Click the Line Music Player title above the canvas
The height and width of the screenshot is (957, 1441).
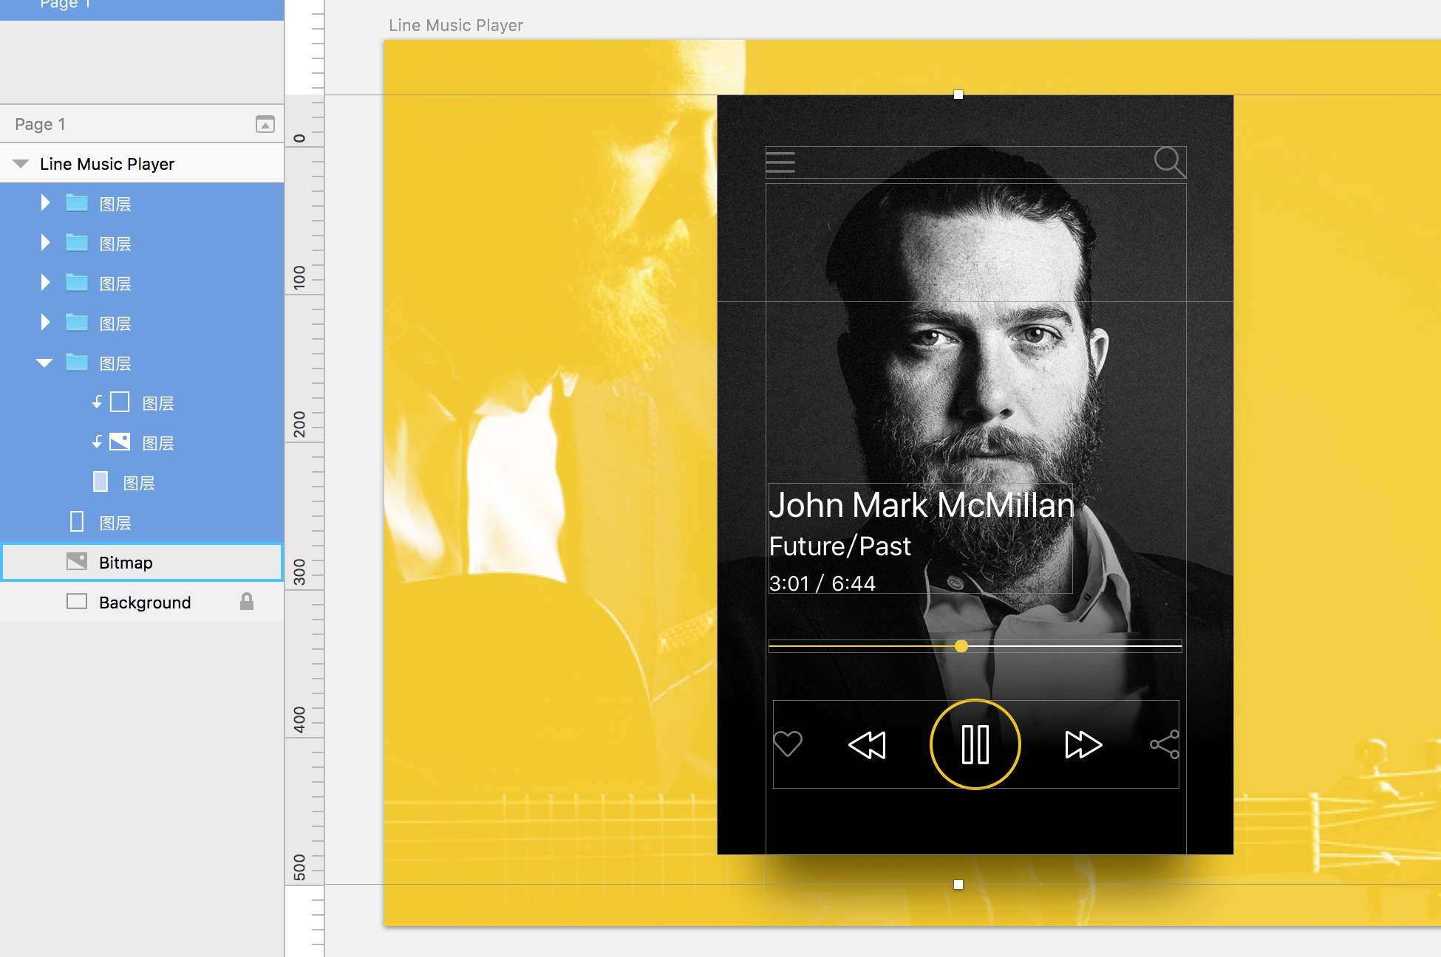pos(456,25)
